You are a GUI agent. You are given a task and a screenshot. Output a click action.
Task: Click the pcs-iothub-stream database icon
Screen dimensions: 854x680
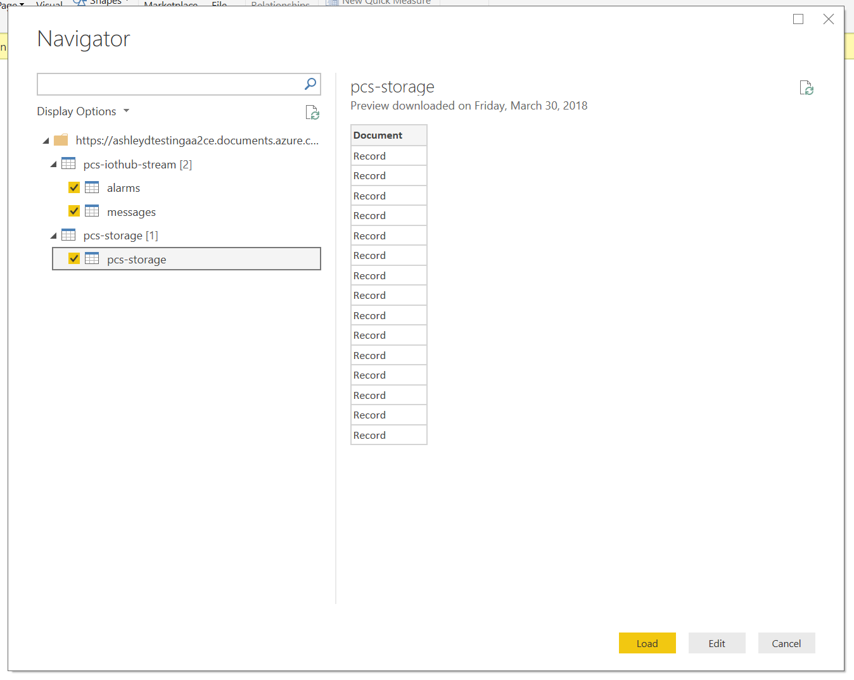68,163
